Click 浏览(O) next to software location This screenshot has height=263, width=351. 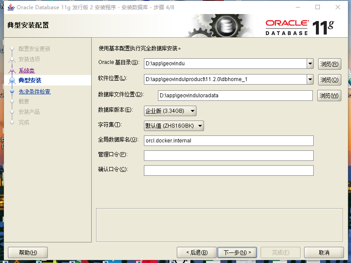(330, 80)
